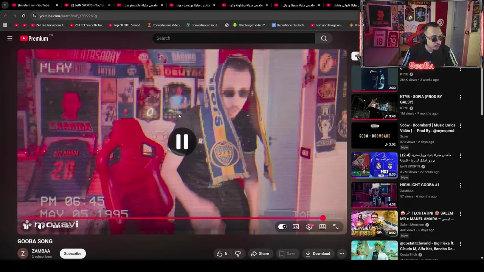Open the beIN SPORTS highlights thumbnail
The image size is (484, 272).
tap(374, 165)
